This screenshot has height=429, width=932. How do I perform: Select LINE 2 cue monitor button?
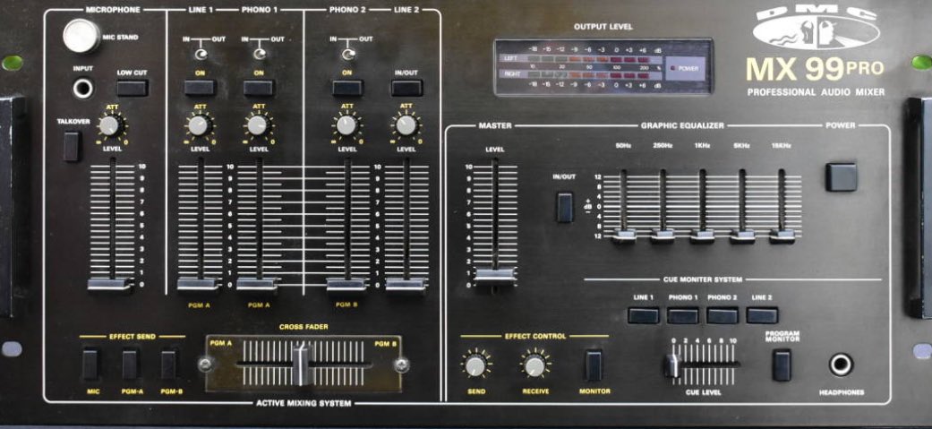pyautogui.click(x=762, y=315)
